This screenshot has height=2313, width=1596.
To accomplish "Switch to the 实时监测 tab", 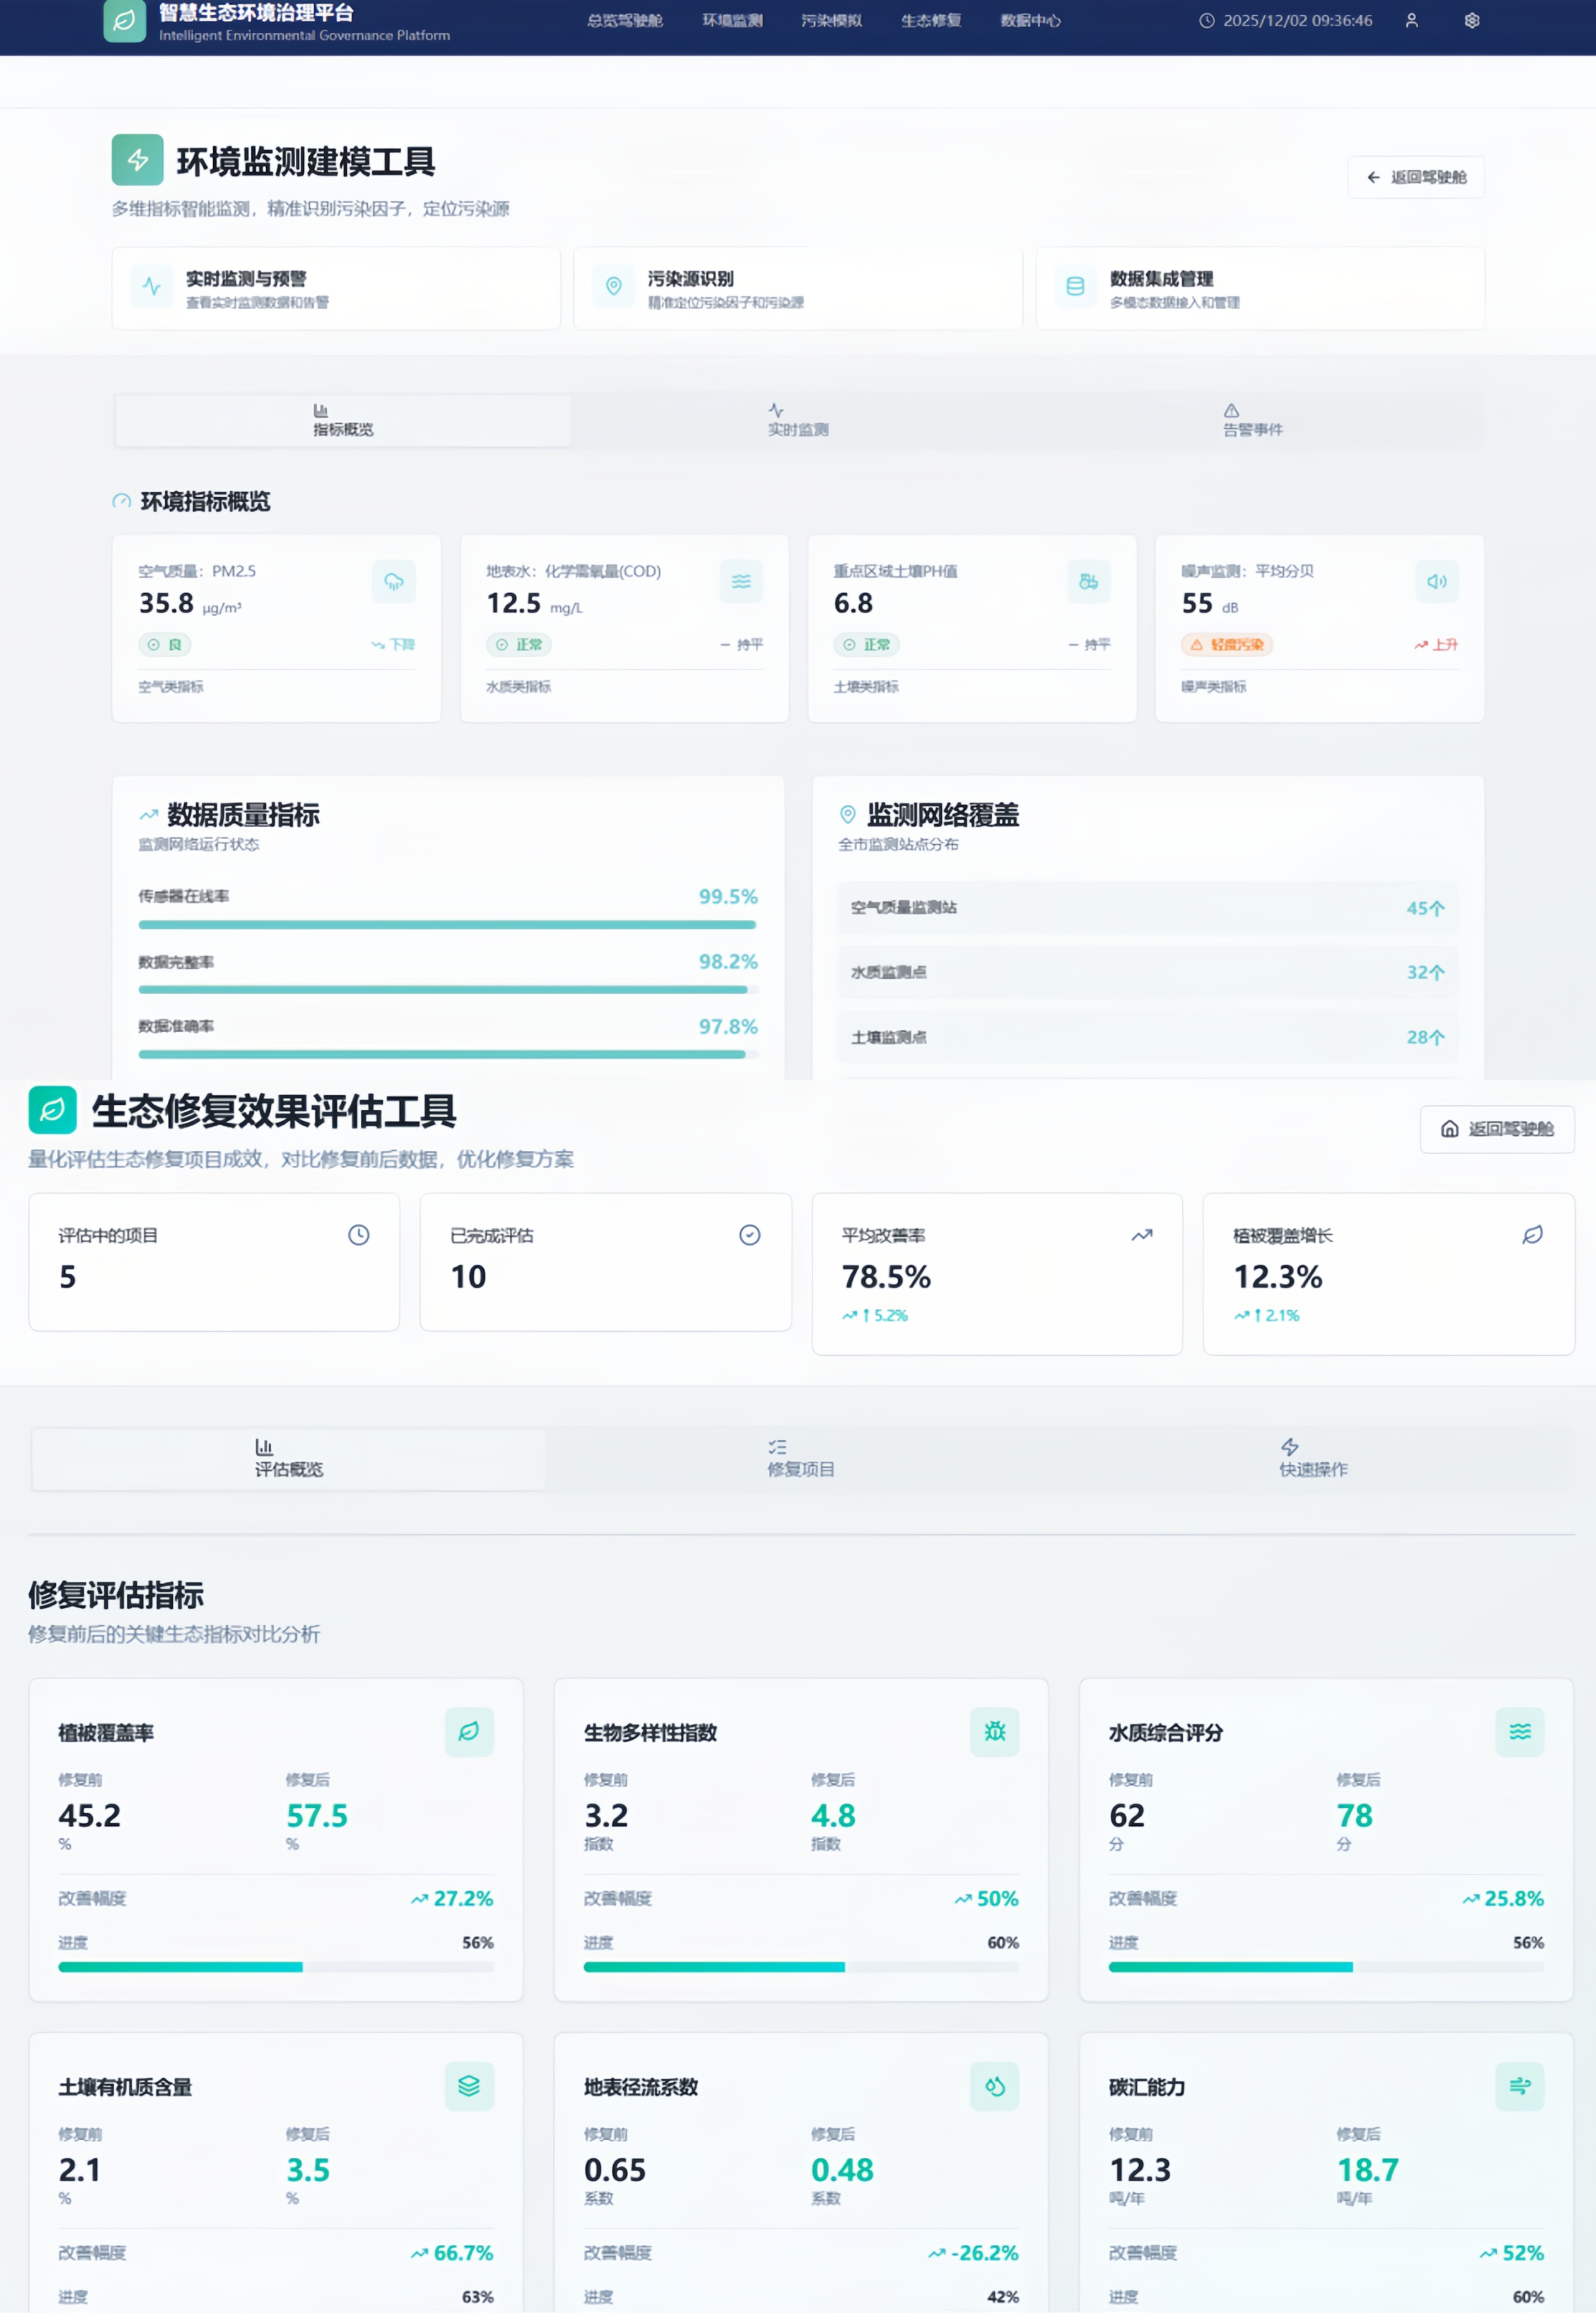I will (x=798, y=420).
